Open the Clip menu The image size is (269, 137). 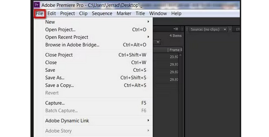[83, 13]
